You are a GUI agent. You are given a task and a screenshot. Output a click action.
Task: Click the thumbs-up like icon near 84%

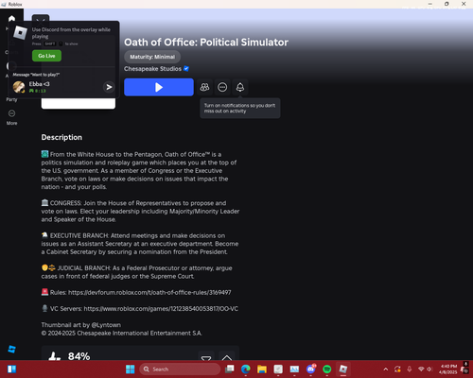pyautogui.click(x=54, y=356)
